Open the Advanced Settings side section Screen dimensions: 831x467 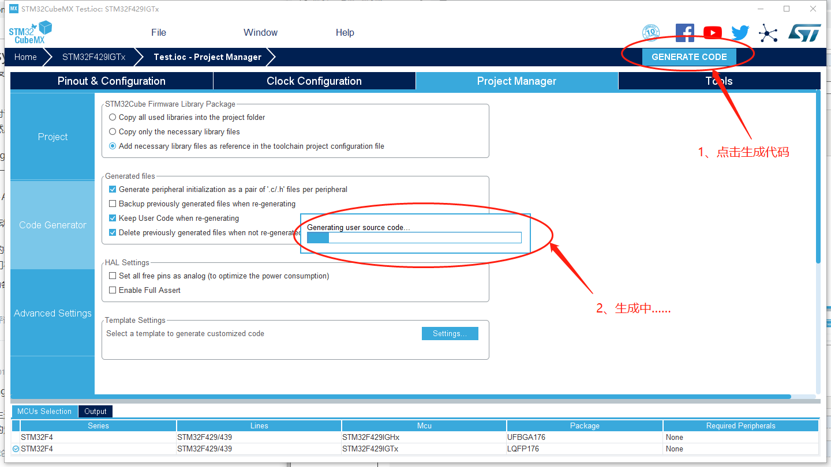click(x=53, y=313)
